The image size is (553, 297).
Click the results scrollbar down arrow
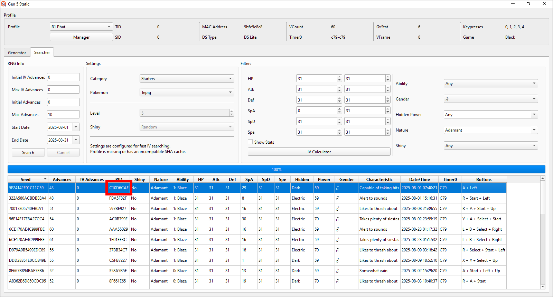[x=542, y=286]
